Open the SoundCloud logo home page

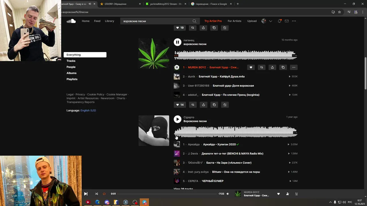click(x=71, y=21)
